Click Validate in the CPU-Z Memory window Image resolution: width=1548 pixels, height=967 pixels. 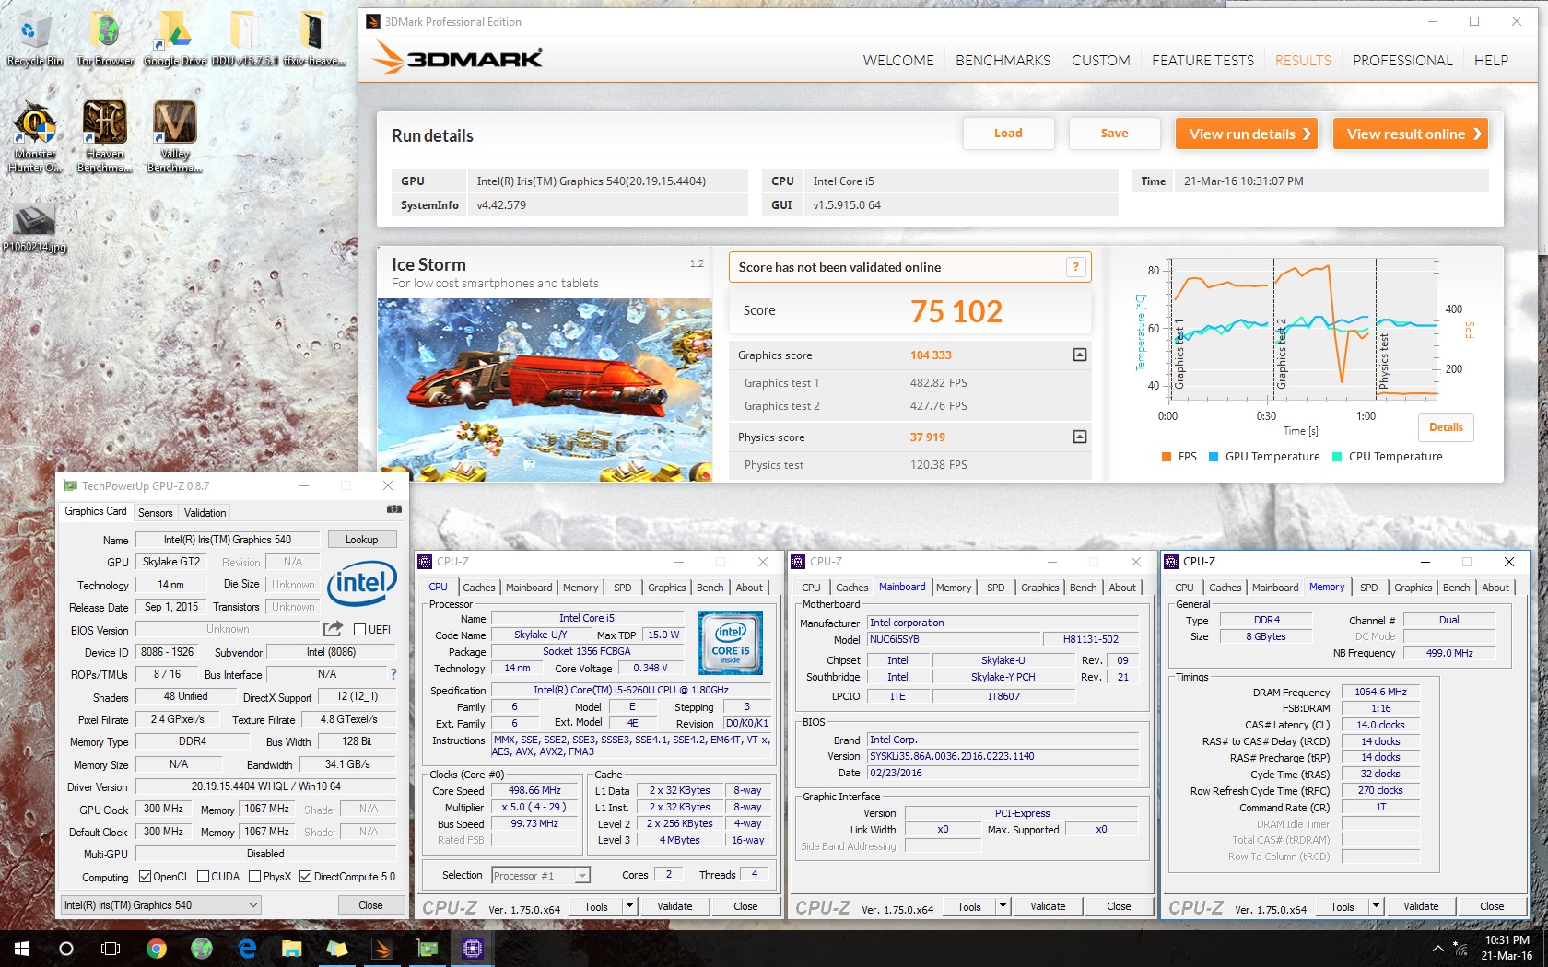(1420, 906)
